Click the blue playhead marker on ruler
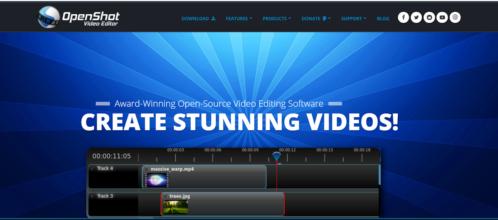Screen dimensions: 498x220 [277, 156]
